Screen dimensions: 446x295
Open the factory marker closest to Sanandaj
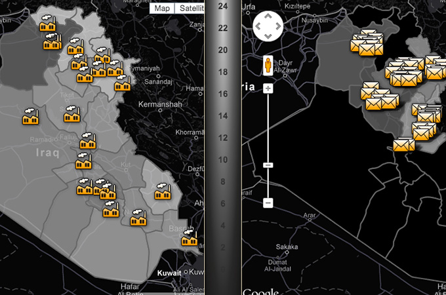(x=122, y=83)
